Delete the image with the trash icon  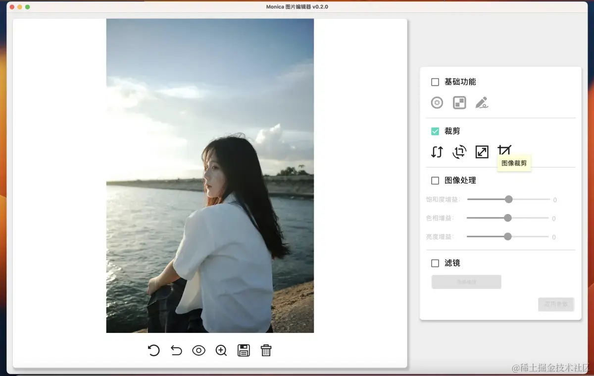coord(266,351)
